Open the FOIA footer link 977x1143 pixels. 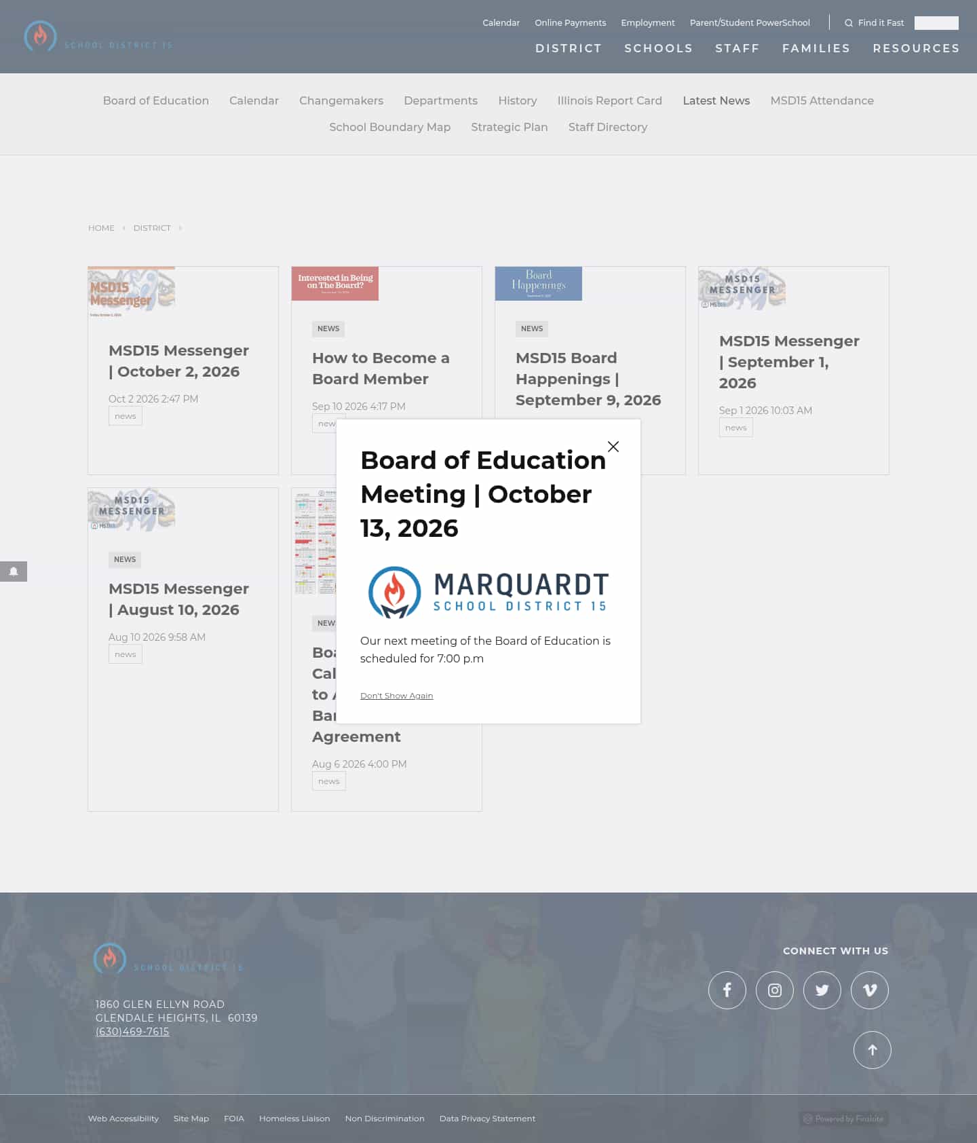[234, 1119]
